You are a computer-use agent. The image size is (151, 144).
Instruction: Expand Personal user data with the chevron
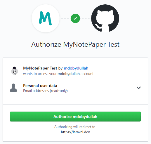pos(138,88)
